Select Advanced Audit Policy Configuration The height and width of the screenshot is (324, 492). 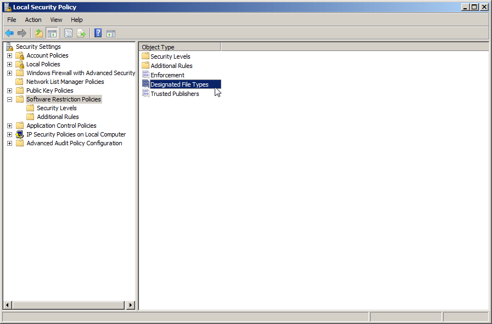coord(74,143)
